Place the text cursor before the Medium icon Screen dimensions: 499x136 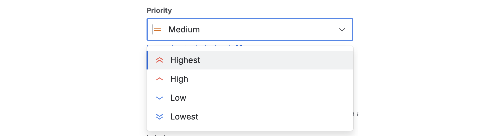pyautogui.click(x=152, y=29)
